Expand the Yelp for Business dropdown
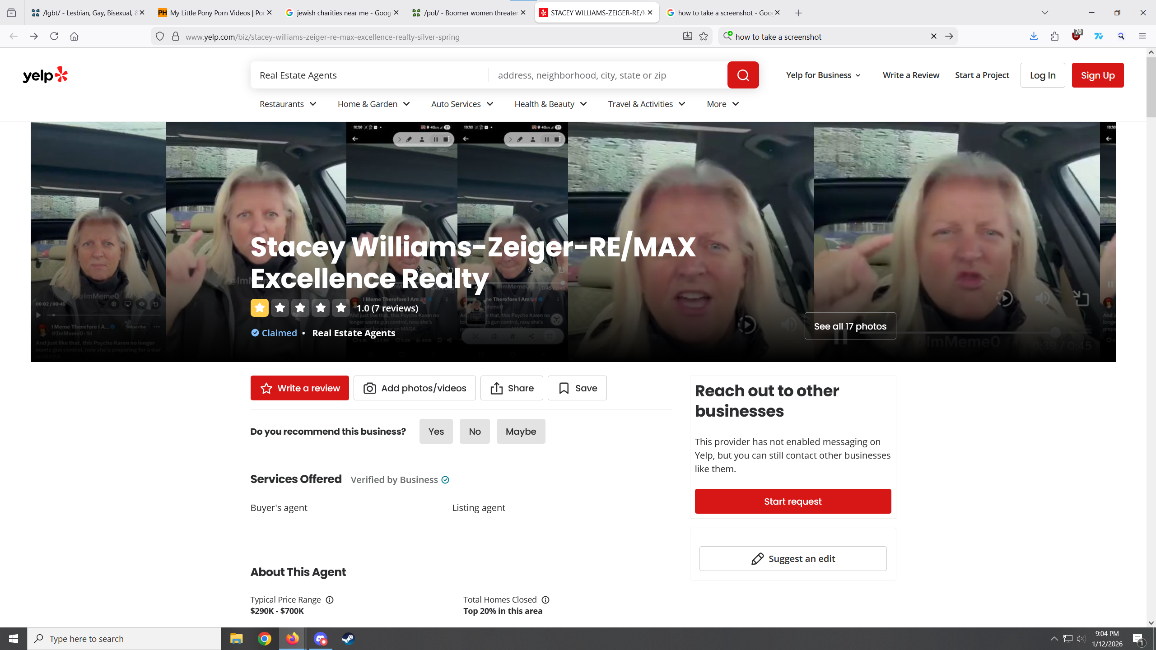The height and width of the screenshot is (650, 1156). click(x=823, y=75)
